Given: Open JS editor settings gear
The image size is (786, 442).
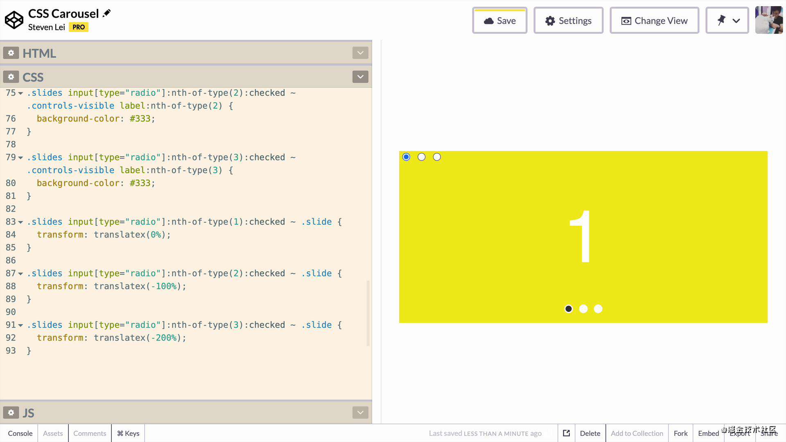Looking at the screenshot, I should (11, 413).
